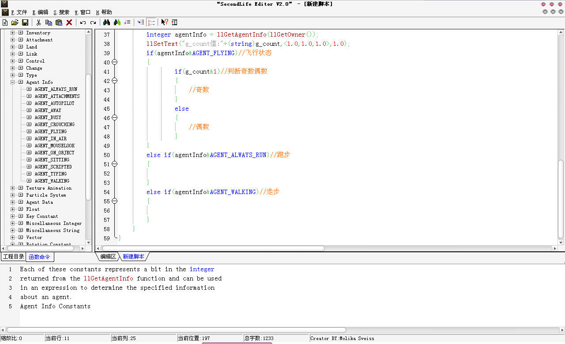Switch to the 工程目录 tab
The height and width of the screenshot is (344, 565).
coord(14,257)
